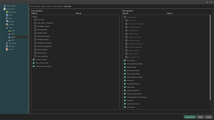The image size is (214, 120).
Task: Click Clear all under Client operations
Action: click(170, 13)
